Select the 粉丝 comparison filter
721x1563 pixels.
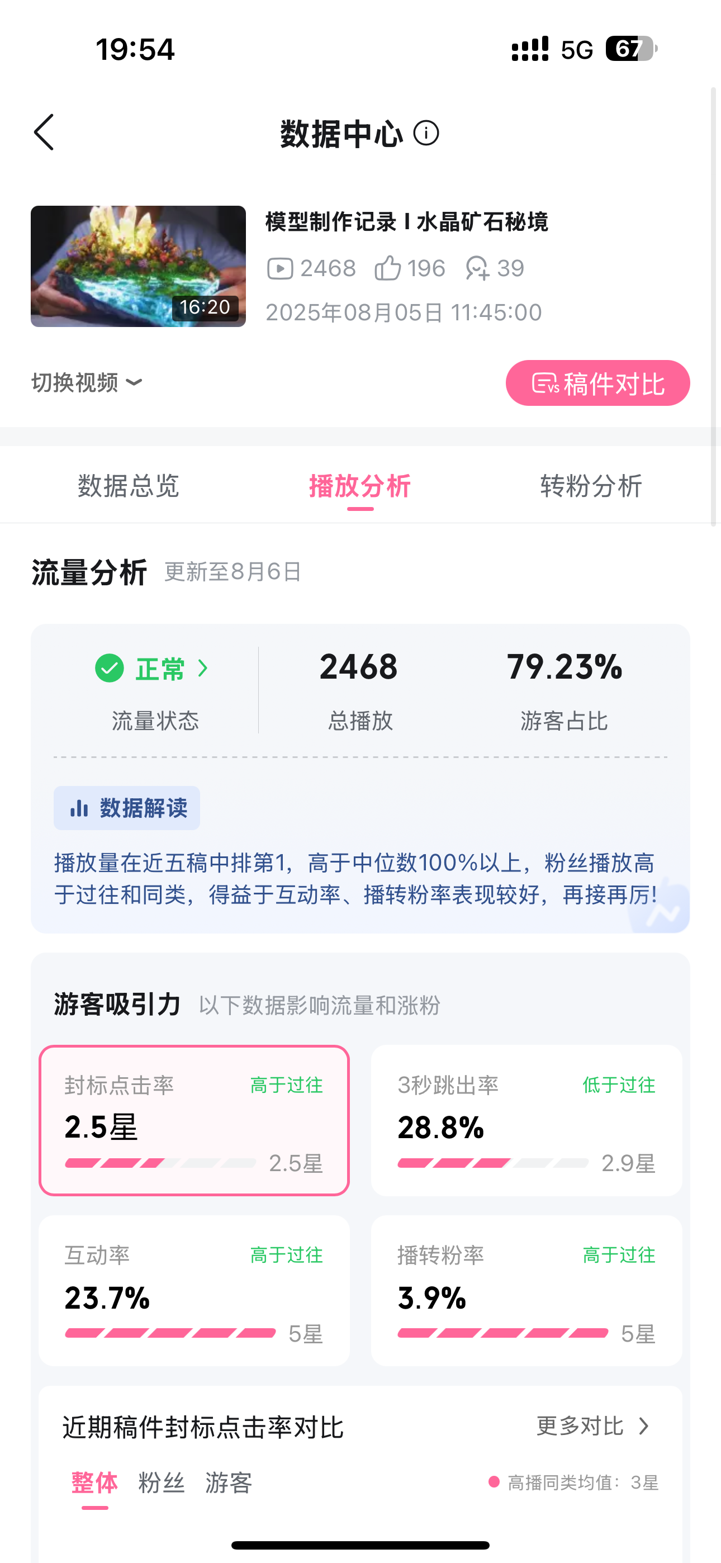(162, 1483)
